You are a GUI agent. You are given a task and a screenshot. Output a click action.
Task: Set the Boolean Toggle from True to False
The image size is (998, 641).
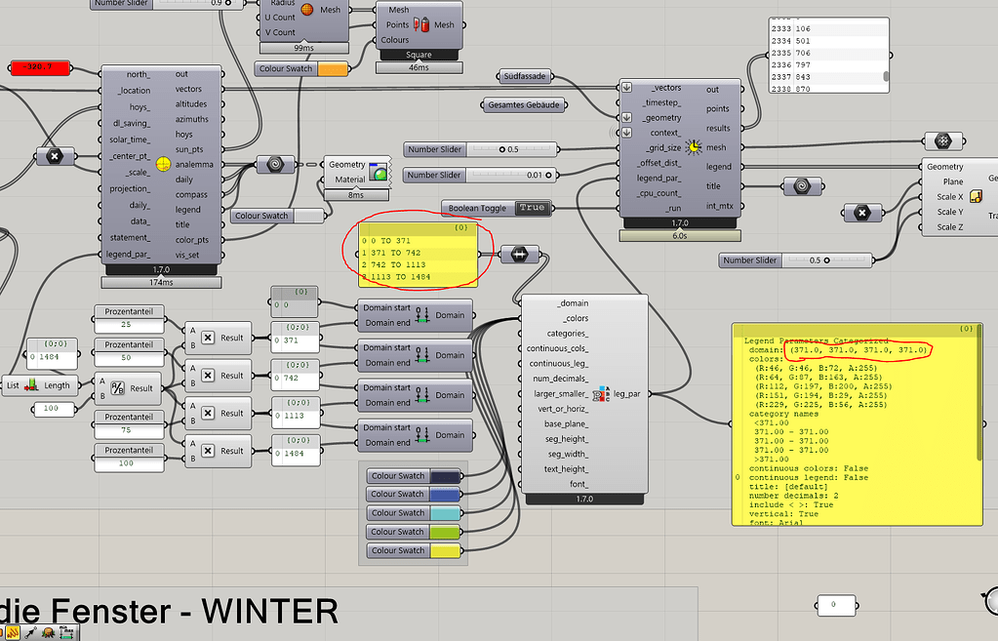(x=533, y=207)
